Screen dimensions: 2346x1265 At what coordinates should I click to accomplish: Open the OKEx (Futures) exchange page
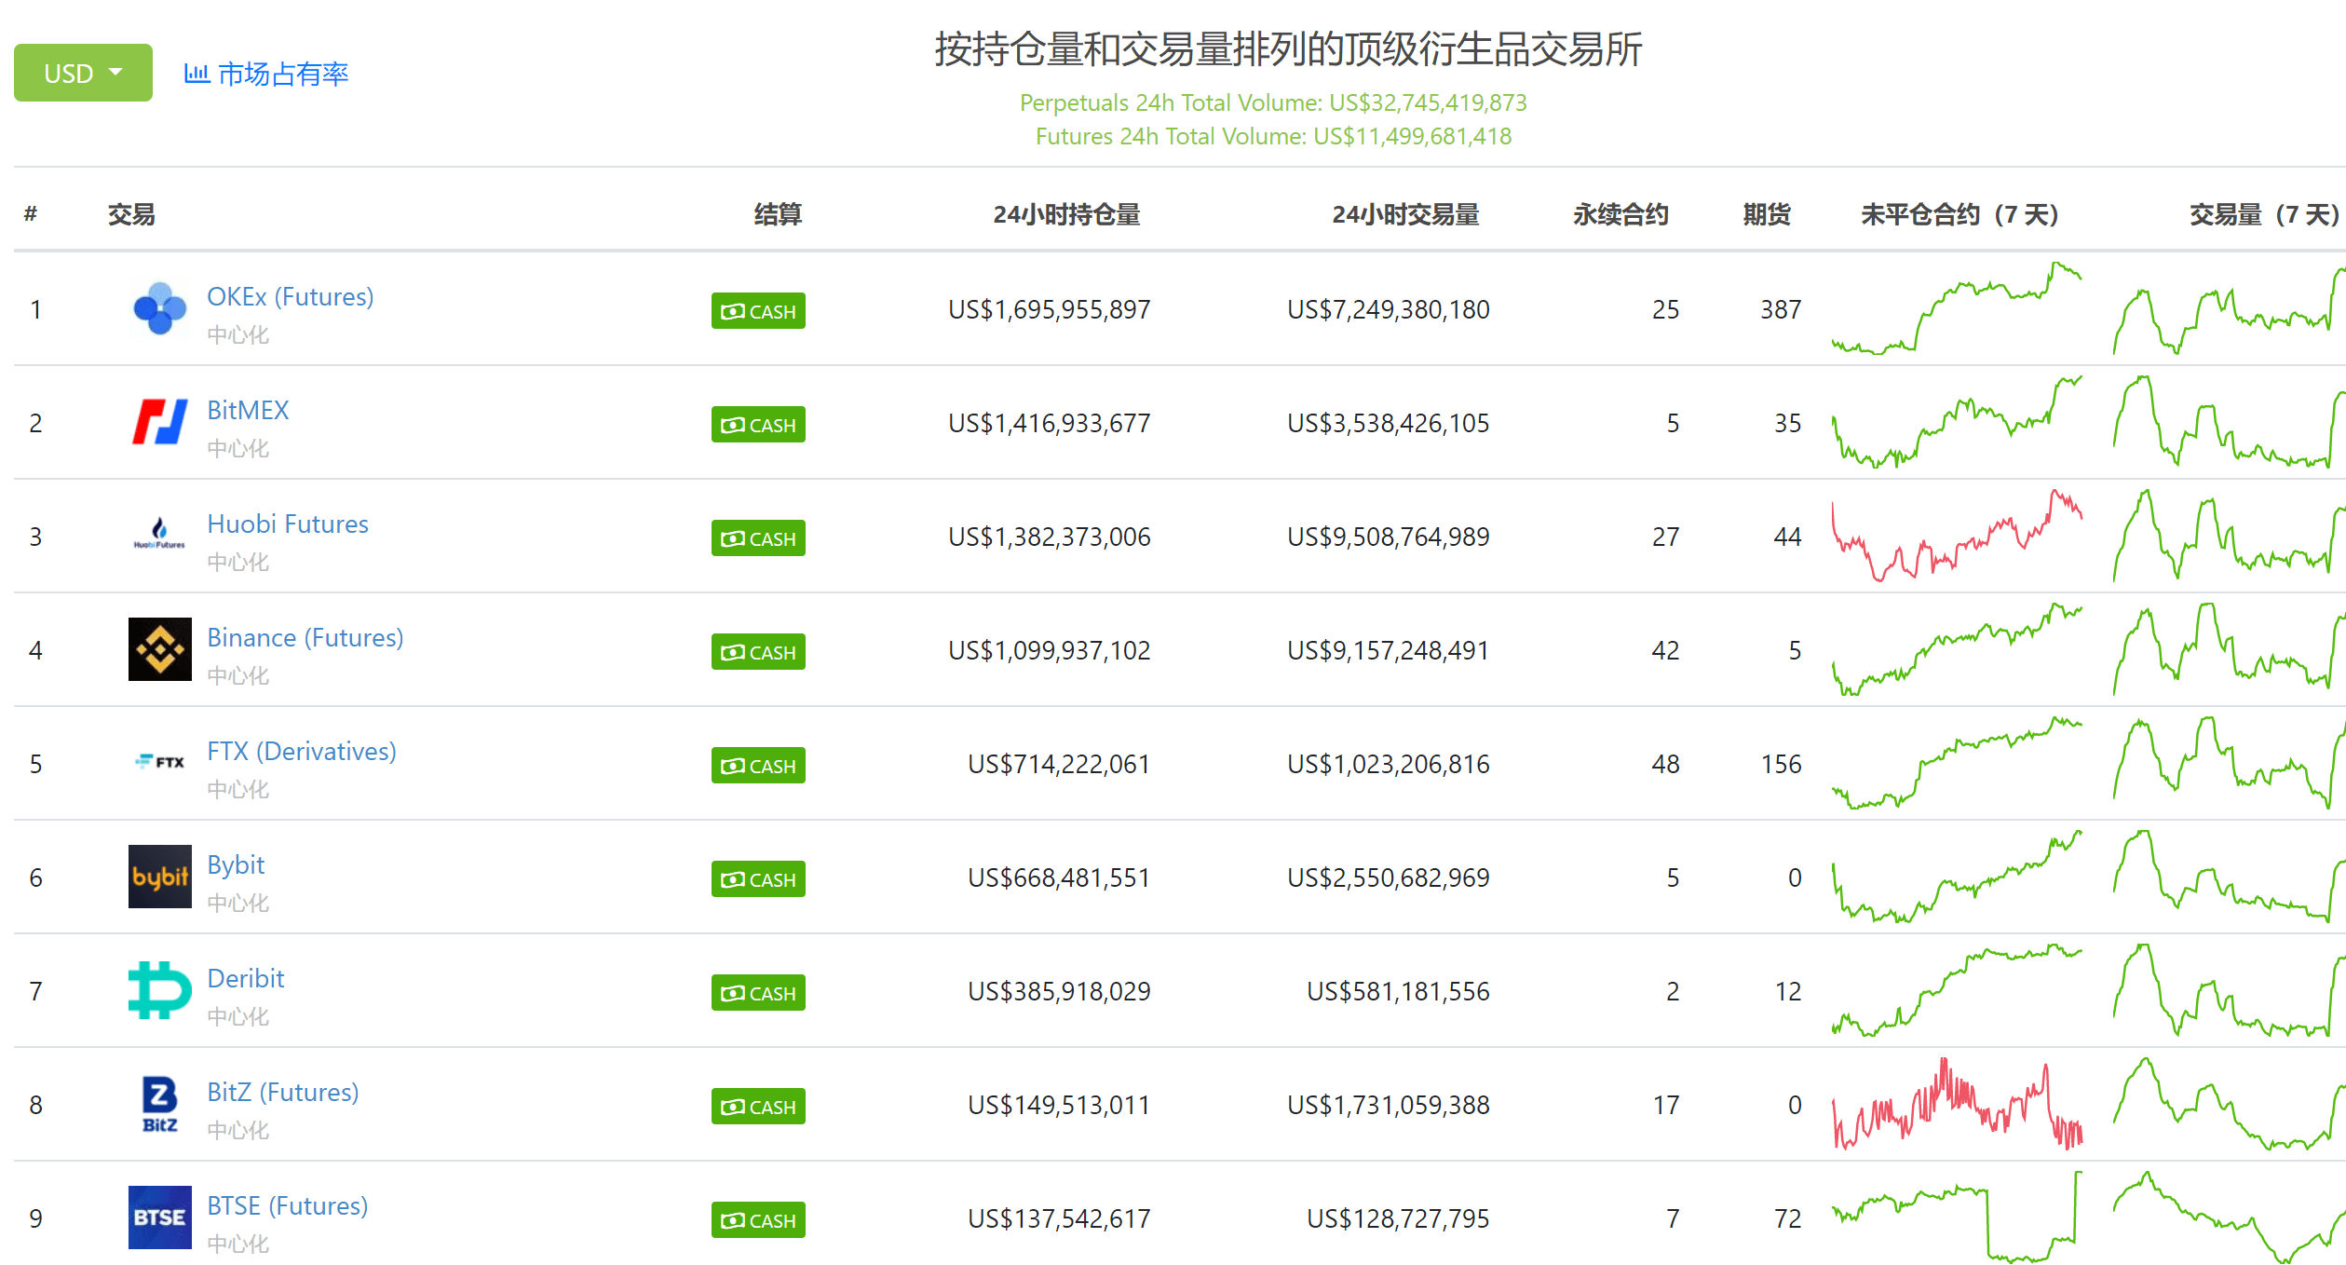coord(290,296)
